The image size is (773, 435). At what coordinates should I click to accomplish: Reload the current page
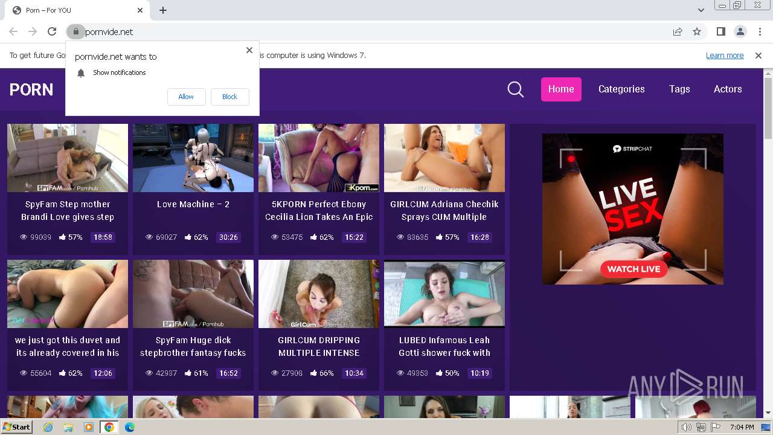coord(52,31)
